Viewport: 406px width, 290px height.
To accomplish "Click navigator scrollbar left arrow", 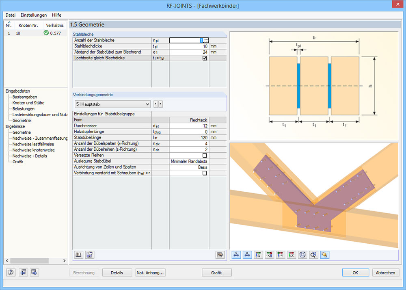I will click(x=7, y=260).
